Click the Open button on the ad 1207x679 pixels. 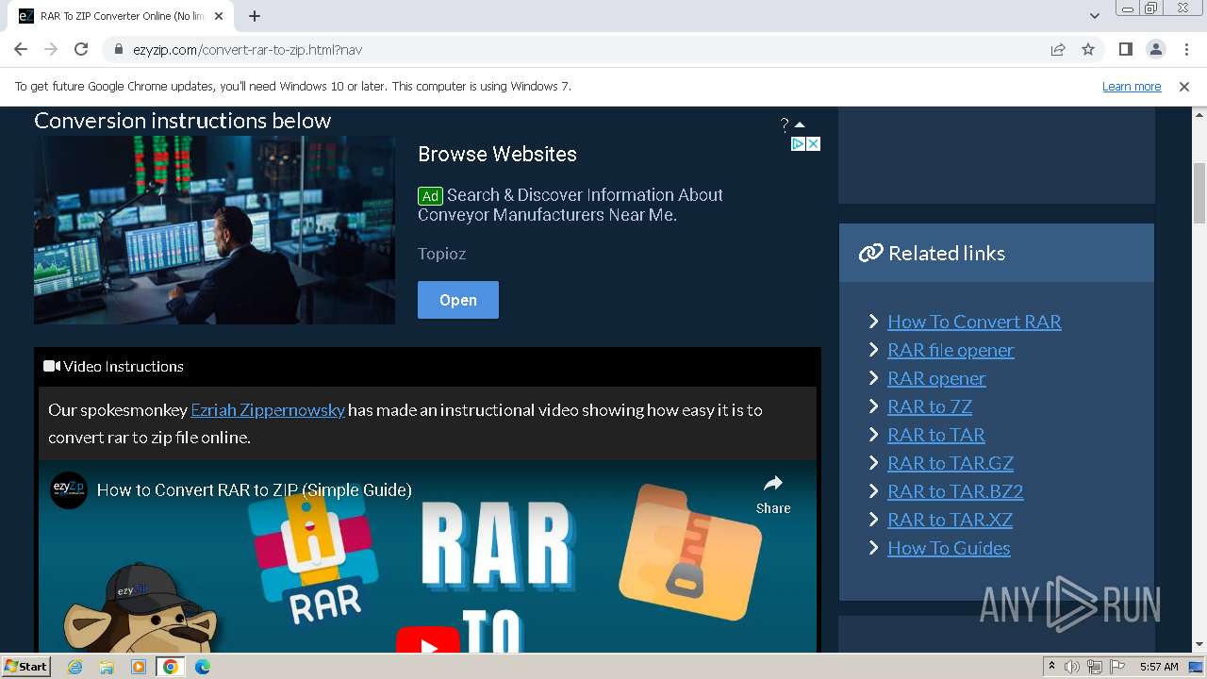click(x=458, y=300)
